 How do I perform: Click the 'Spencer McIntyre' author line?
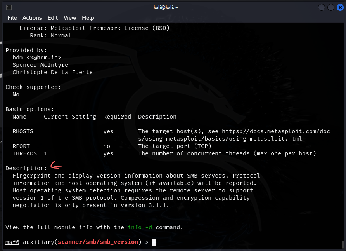[40, 65]
